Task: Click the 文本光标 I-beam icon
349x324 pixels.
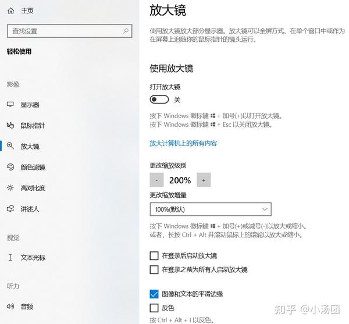Action: pyautogui.click(x=10, y=258)
